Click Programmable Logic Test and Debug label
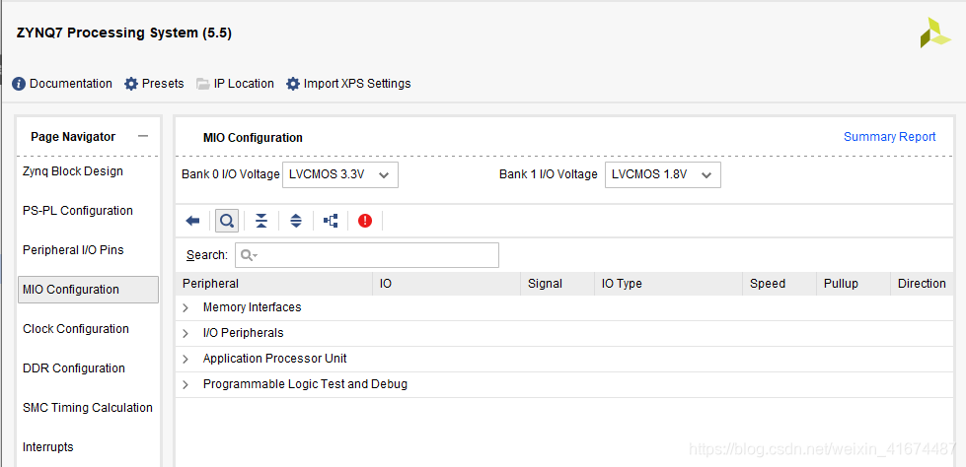The height and width of the screenshot is (467, 966). (305, 384)
